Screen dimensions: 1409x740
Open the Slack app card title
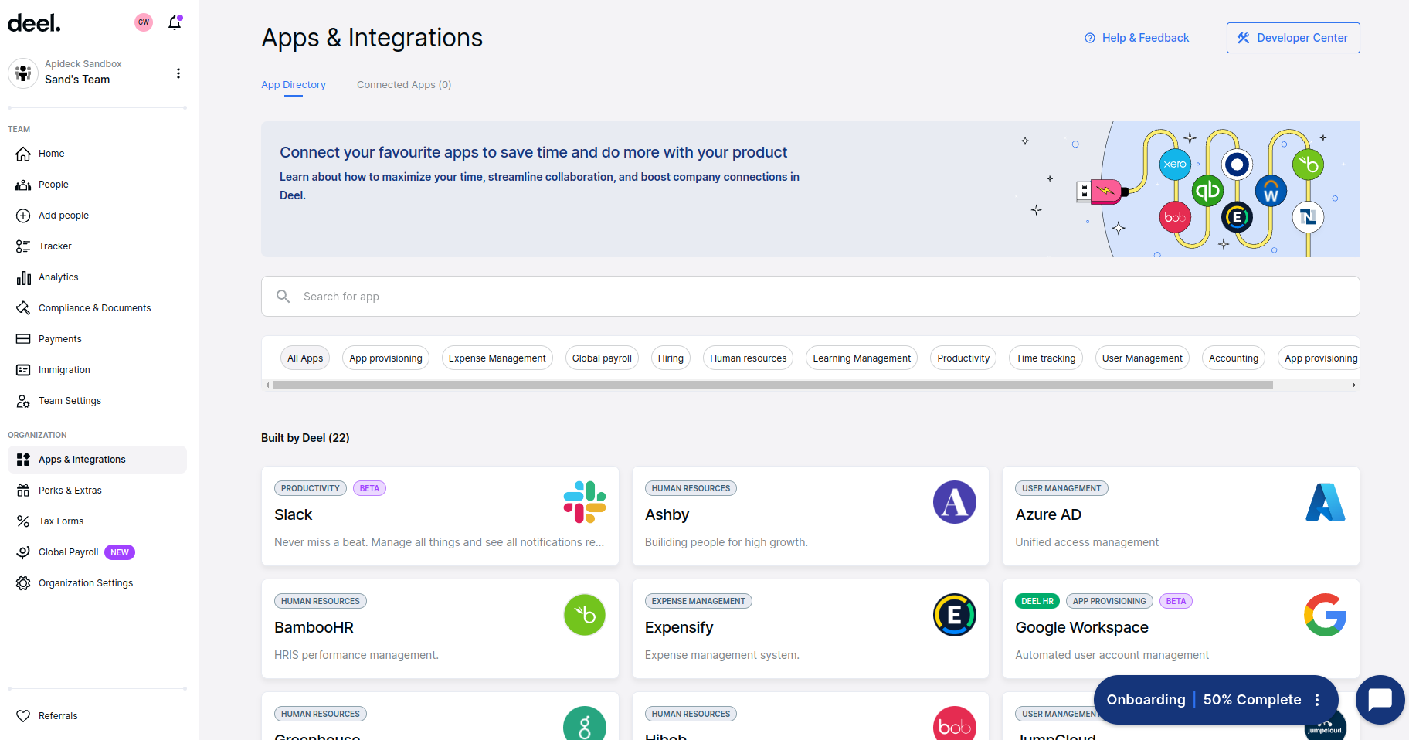click(x=294, y=515)
